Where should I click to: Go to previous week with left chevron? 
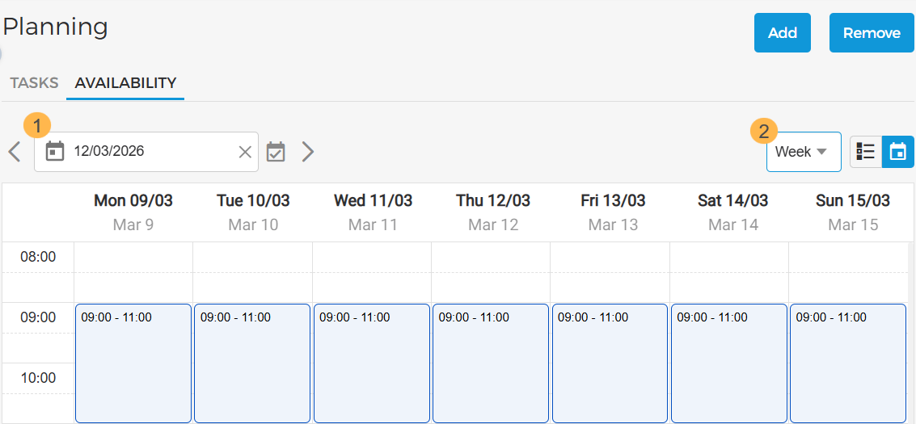[x=15, y=152]
